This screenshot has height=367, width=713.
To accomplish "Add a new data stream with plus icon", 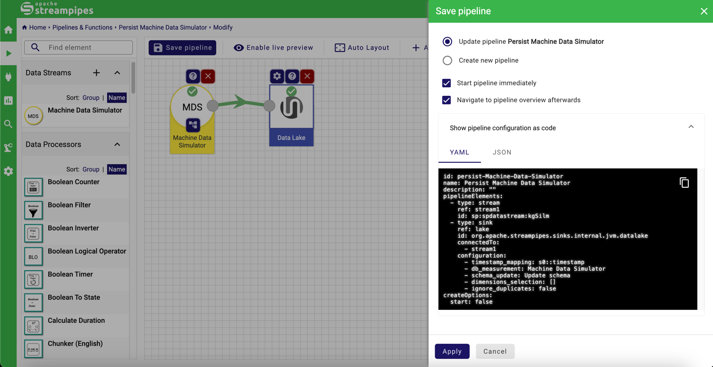I will (x=96, y=73).
